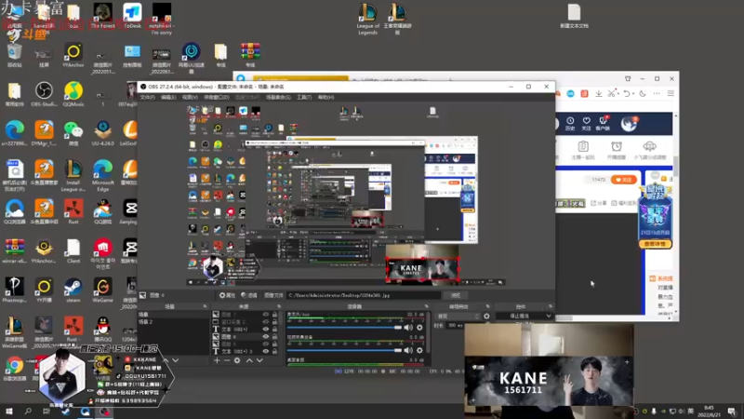This screenshot has height=419, width=744.
Task: Open 场景集合(S) menu in OBS
Action: (x=278, y=98)
